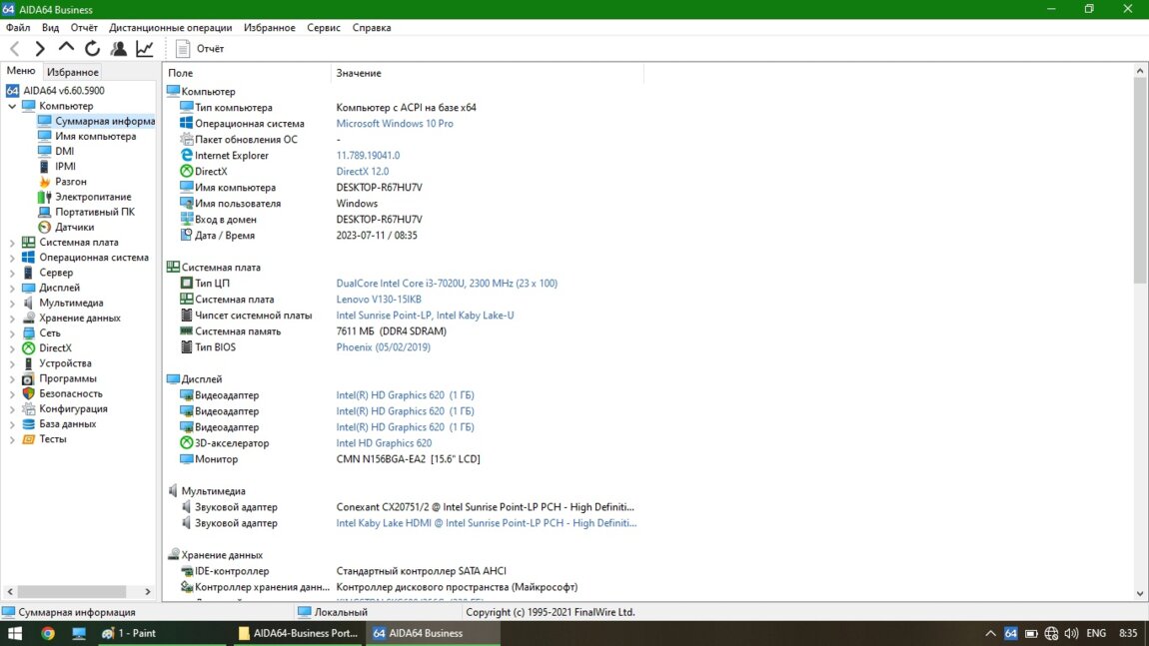The width and height of the screenshot is (1149, 646).
Task: Switch to the Избранное tab in sidebar
Action: point(72,72)
